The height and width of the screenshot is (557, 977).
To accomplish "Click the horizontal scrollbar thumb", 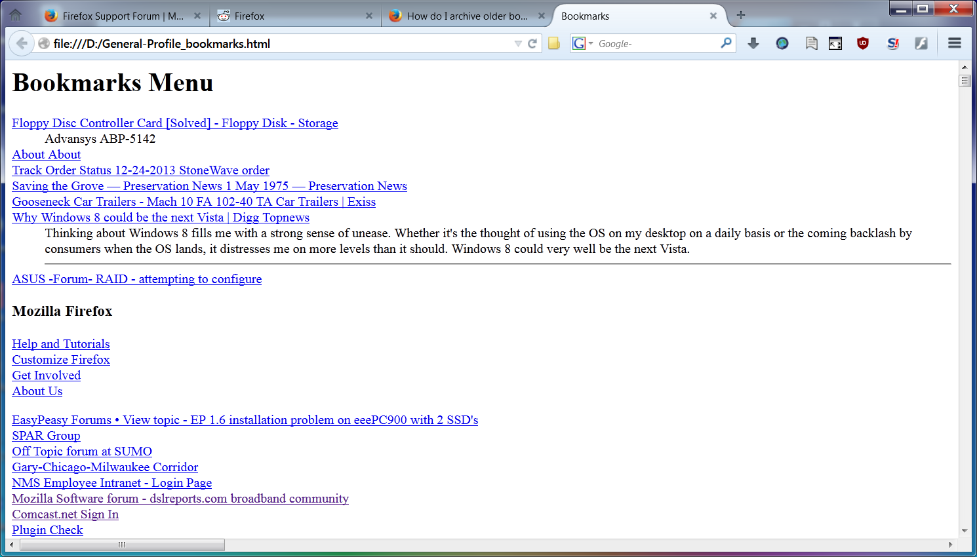I will tap(122, 545).
